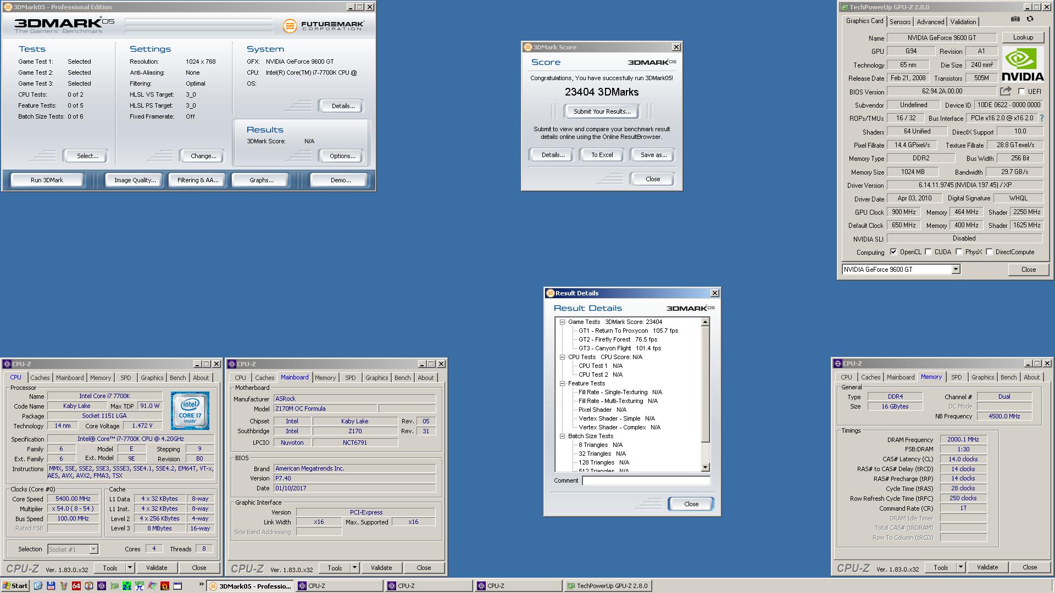
Task: Open the Validation tab in GPU-Z
Action: [x=963, y=22]
